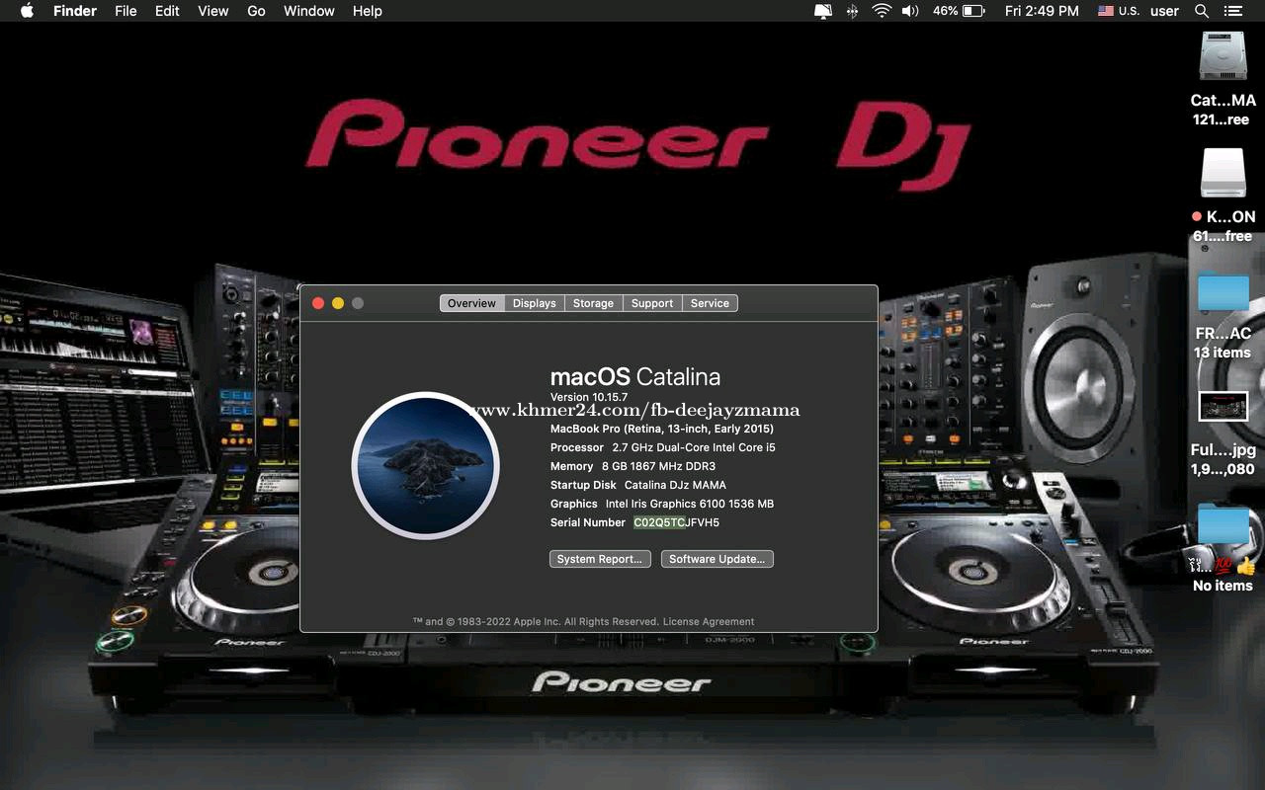Select the emoji-named folder with no items

tap(1223, 523)
